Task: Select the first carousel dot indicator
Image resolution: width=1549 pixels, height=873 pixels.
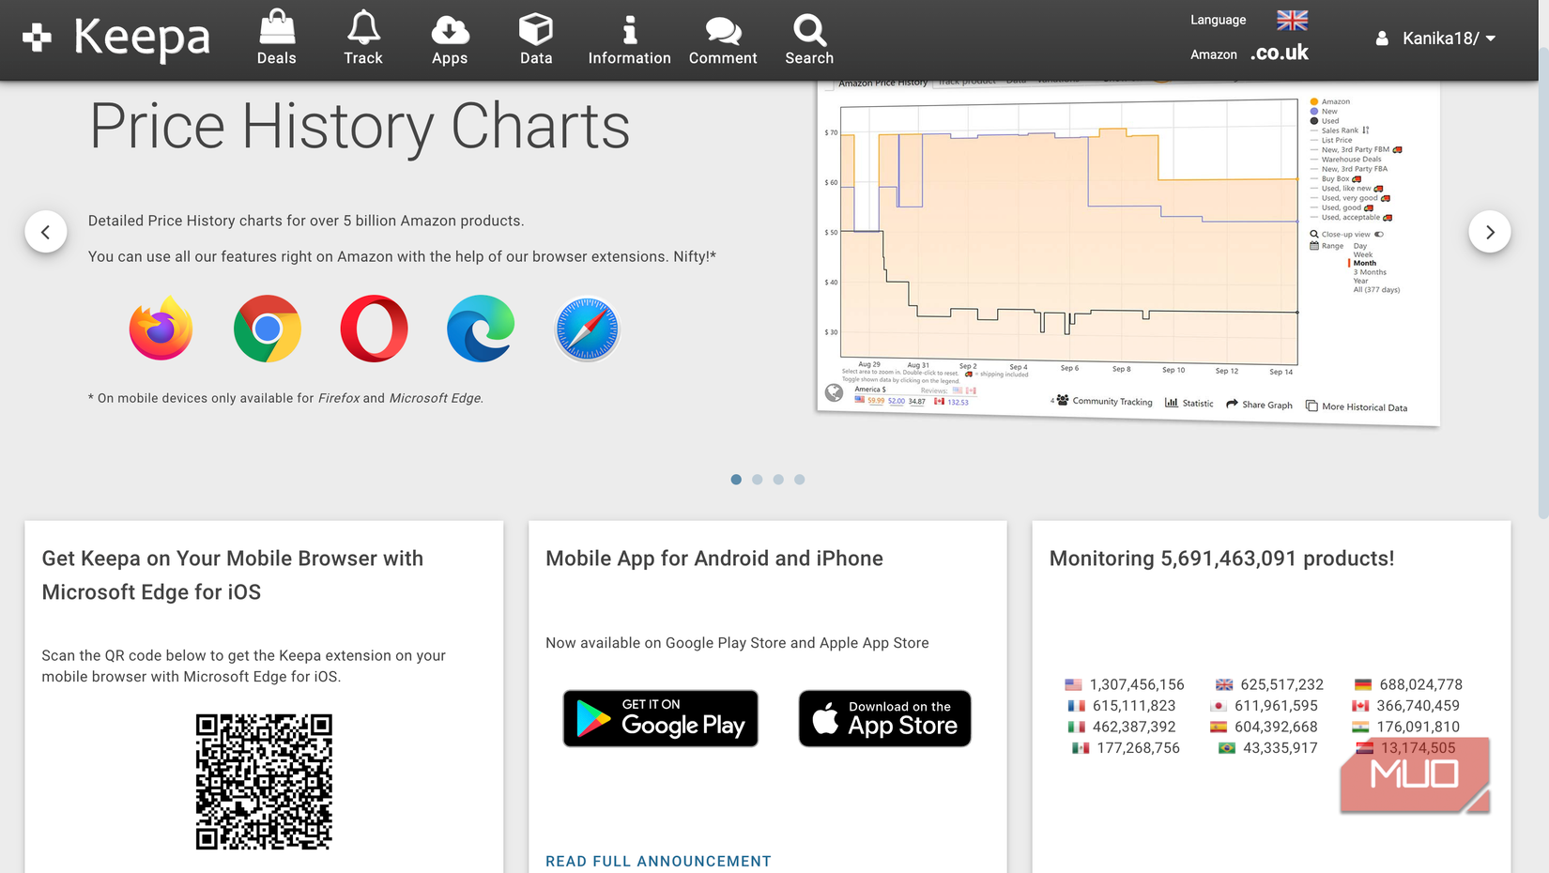Action: (736, 480)
